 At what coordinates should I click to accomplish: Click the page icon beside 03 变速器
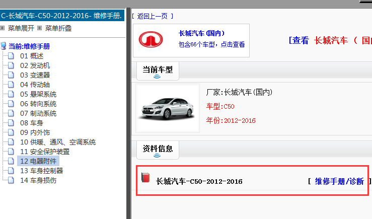pyautogui.click(x=11, y=75)
